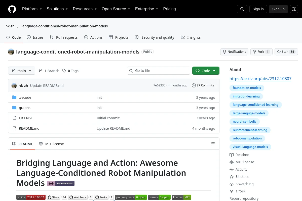This screenshot has height=201, width=302.
Task: Expand the Open Source menu
Action: click(x=116, y=9)
